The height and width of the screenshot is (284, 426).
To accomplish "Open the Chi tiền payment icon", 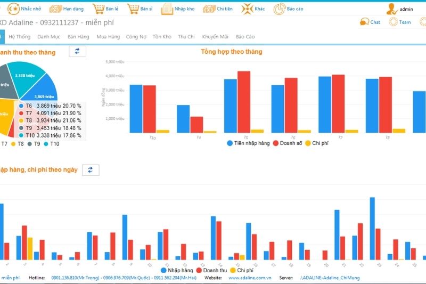I will (209, 9).
